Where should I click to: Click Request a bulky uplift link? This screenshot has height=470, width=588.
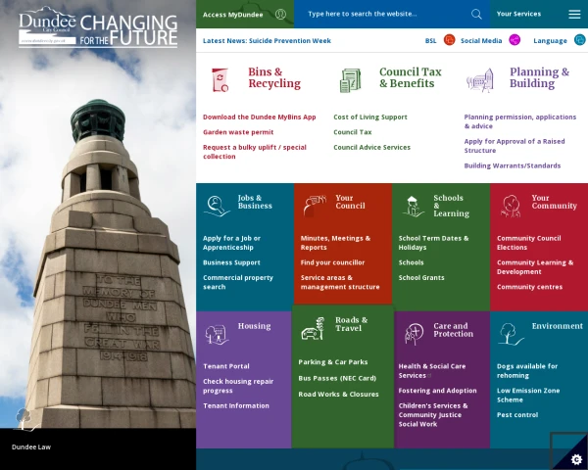(x=255, y=152)
